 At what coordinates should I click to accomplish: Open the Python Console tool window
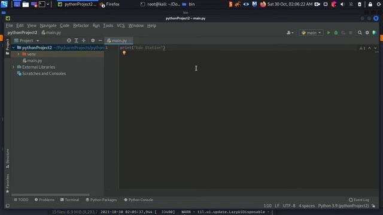tap(138, 200)
